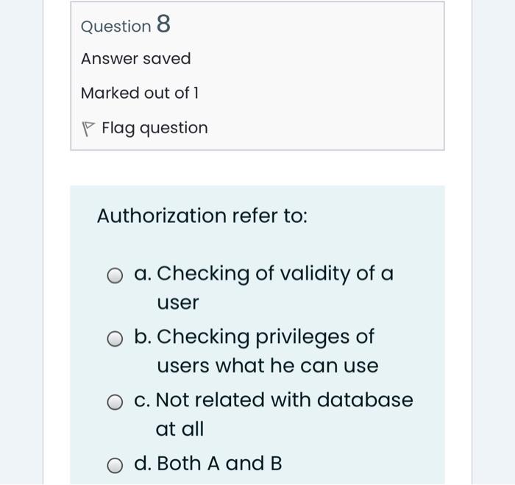515x485 pixels.
Task: Select radio button for option d
Action: [x=115, y=466]
